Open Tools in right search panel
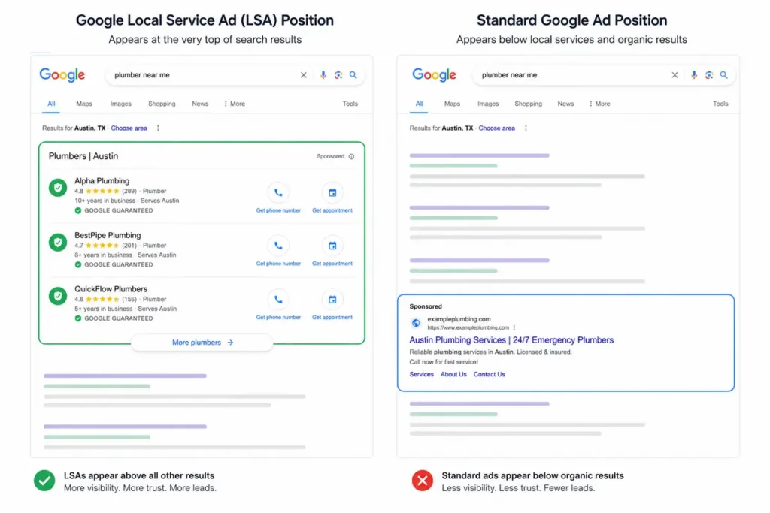The height and width of the screenshot is (513, 770). tap(720, 104)
